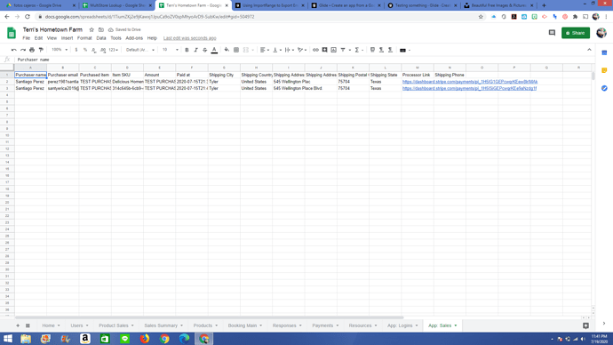
Task: Click the Redo icon in toolbar
Action: coord(23,50)
